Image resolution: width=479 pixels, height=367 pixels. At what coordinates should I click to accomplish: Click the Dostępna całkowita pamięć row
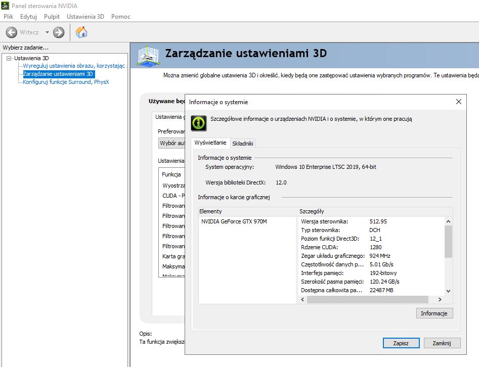[371, 290]
